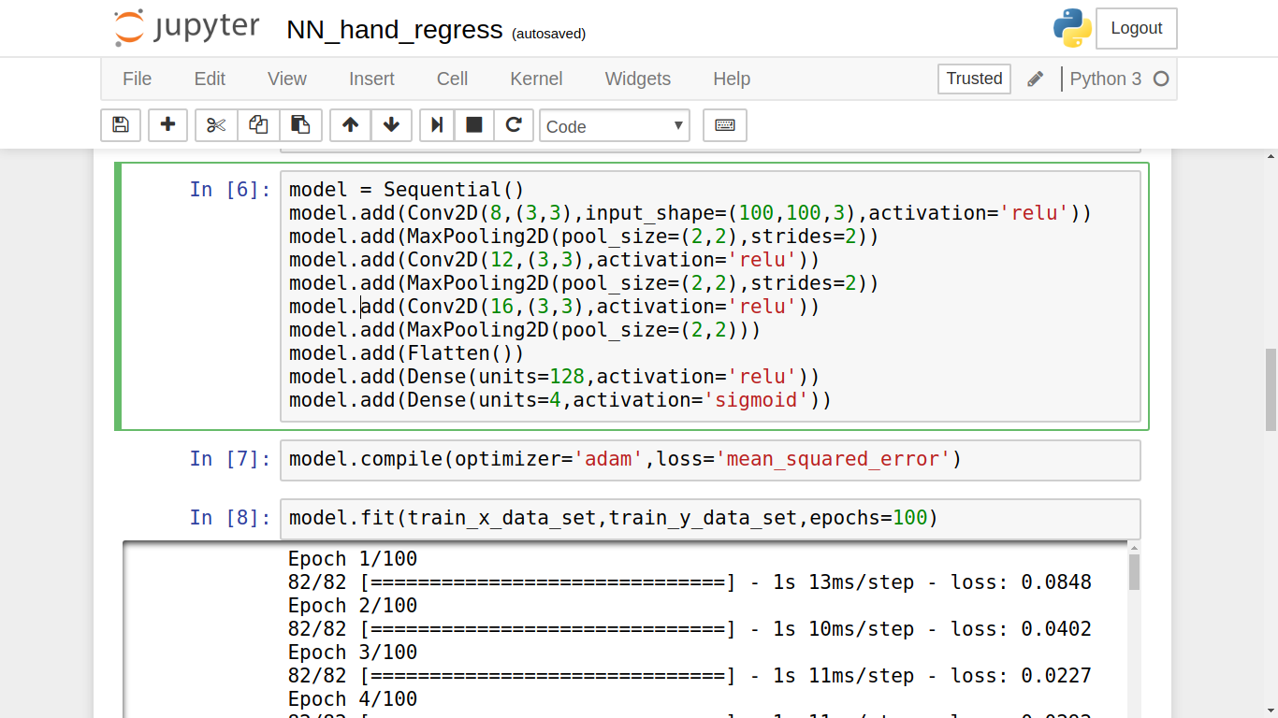Viewport: 1278px width, 718px height.
Task: Click the kernel idle circle indicator
Action: (1161, 79)
